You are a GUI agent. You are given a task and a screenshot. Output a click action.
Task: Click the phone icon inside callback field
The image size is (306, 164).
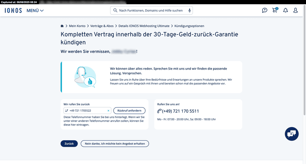[67, 111]
